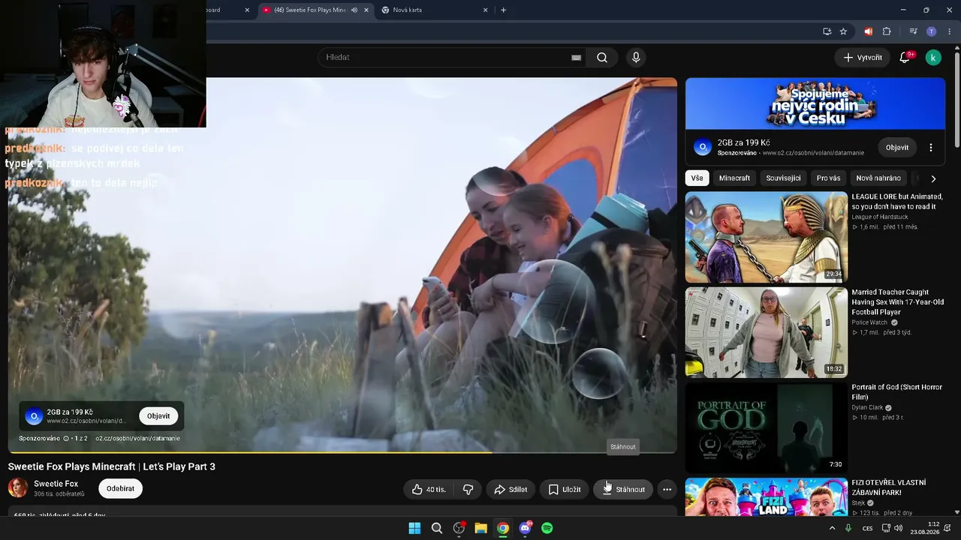Viewport: 961px width, 540px height.
Task: Click Objevit on the sidebar O2 ad
Action: (897, 148)
